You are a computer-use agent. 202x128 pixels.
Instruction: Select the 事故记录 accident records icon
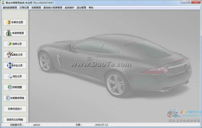(x=10, y=55)
